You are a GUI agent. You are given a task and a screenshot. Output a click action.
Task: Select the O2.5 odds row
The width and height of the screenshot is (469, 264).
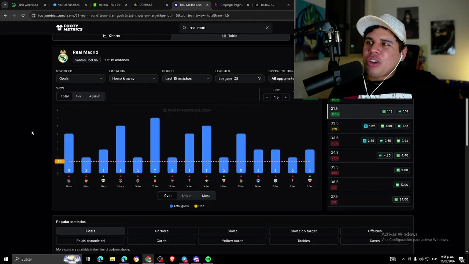tap(370, 126)
